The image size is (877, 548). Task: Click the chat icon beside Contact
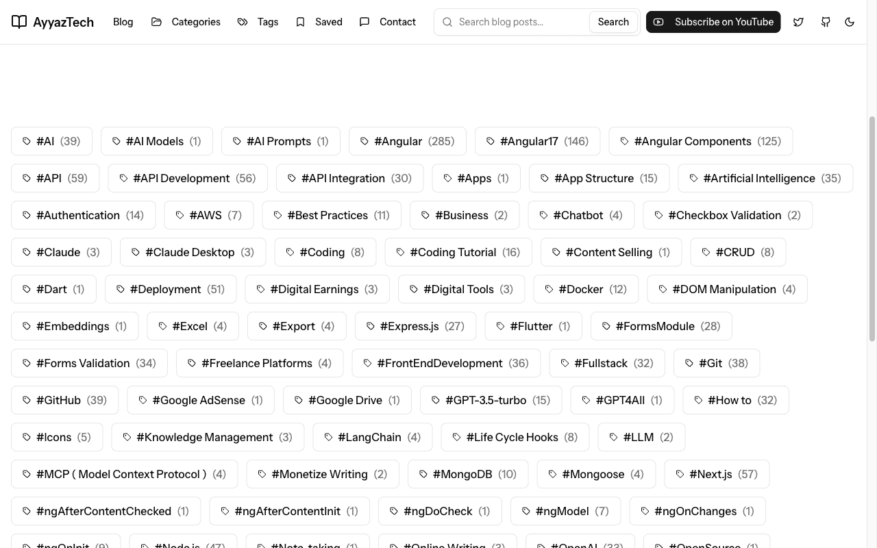click(365, 22)
